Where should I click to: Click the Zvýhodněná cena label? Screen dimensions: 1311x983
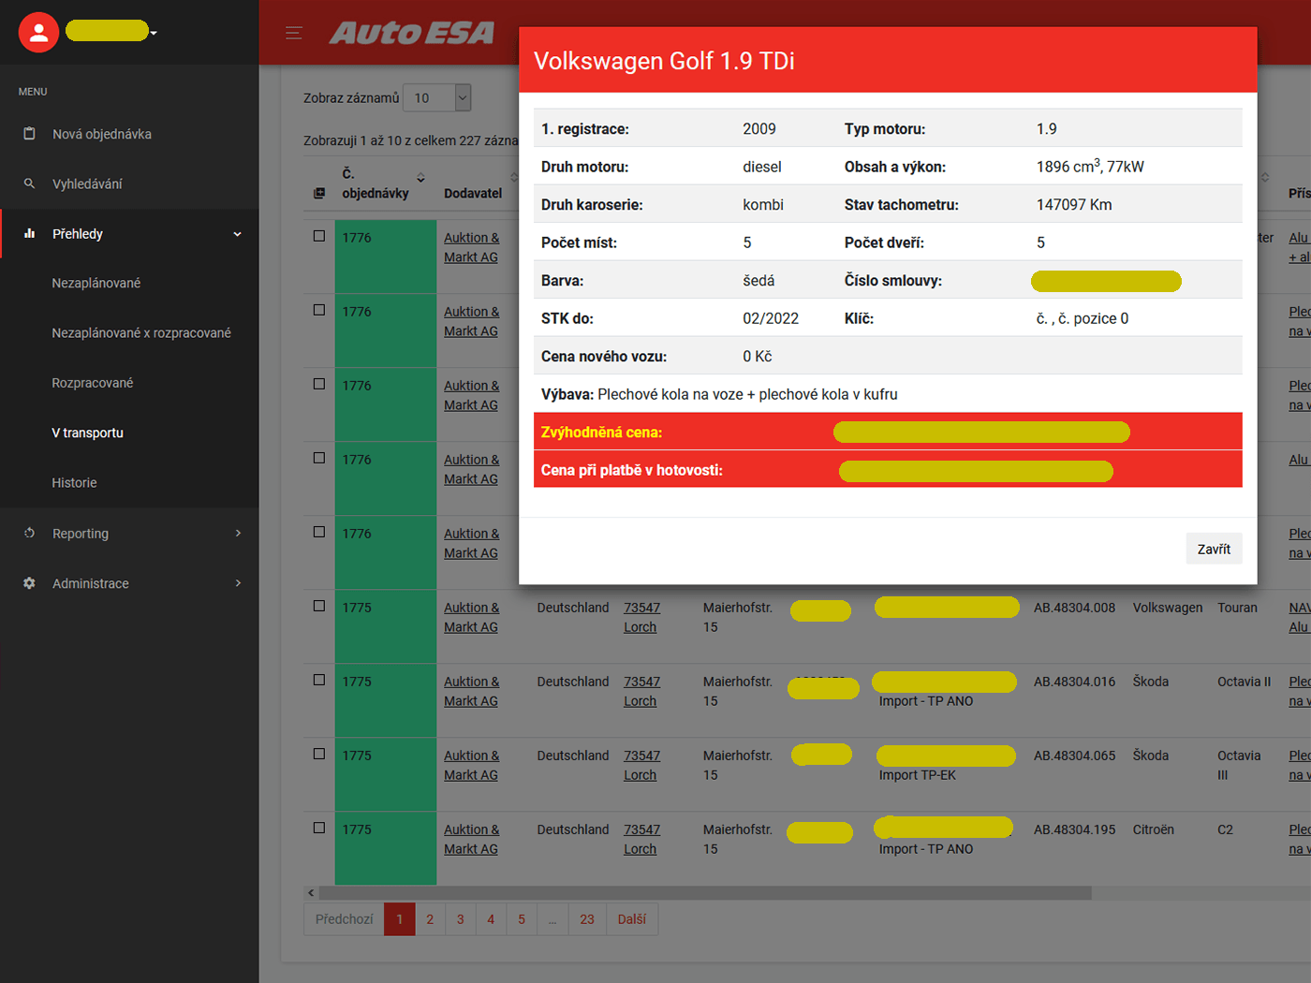[x=601, y=433]
